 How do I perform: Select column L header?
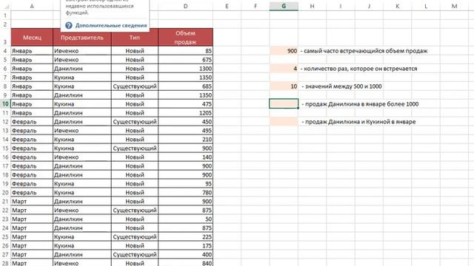[x=426, y=6]
